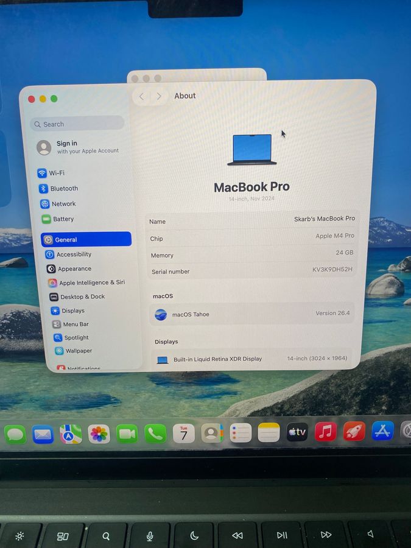
Task: Open Menu Bar settings
Action: coord(76,325)
